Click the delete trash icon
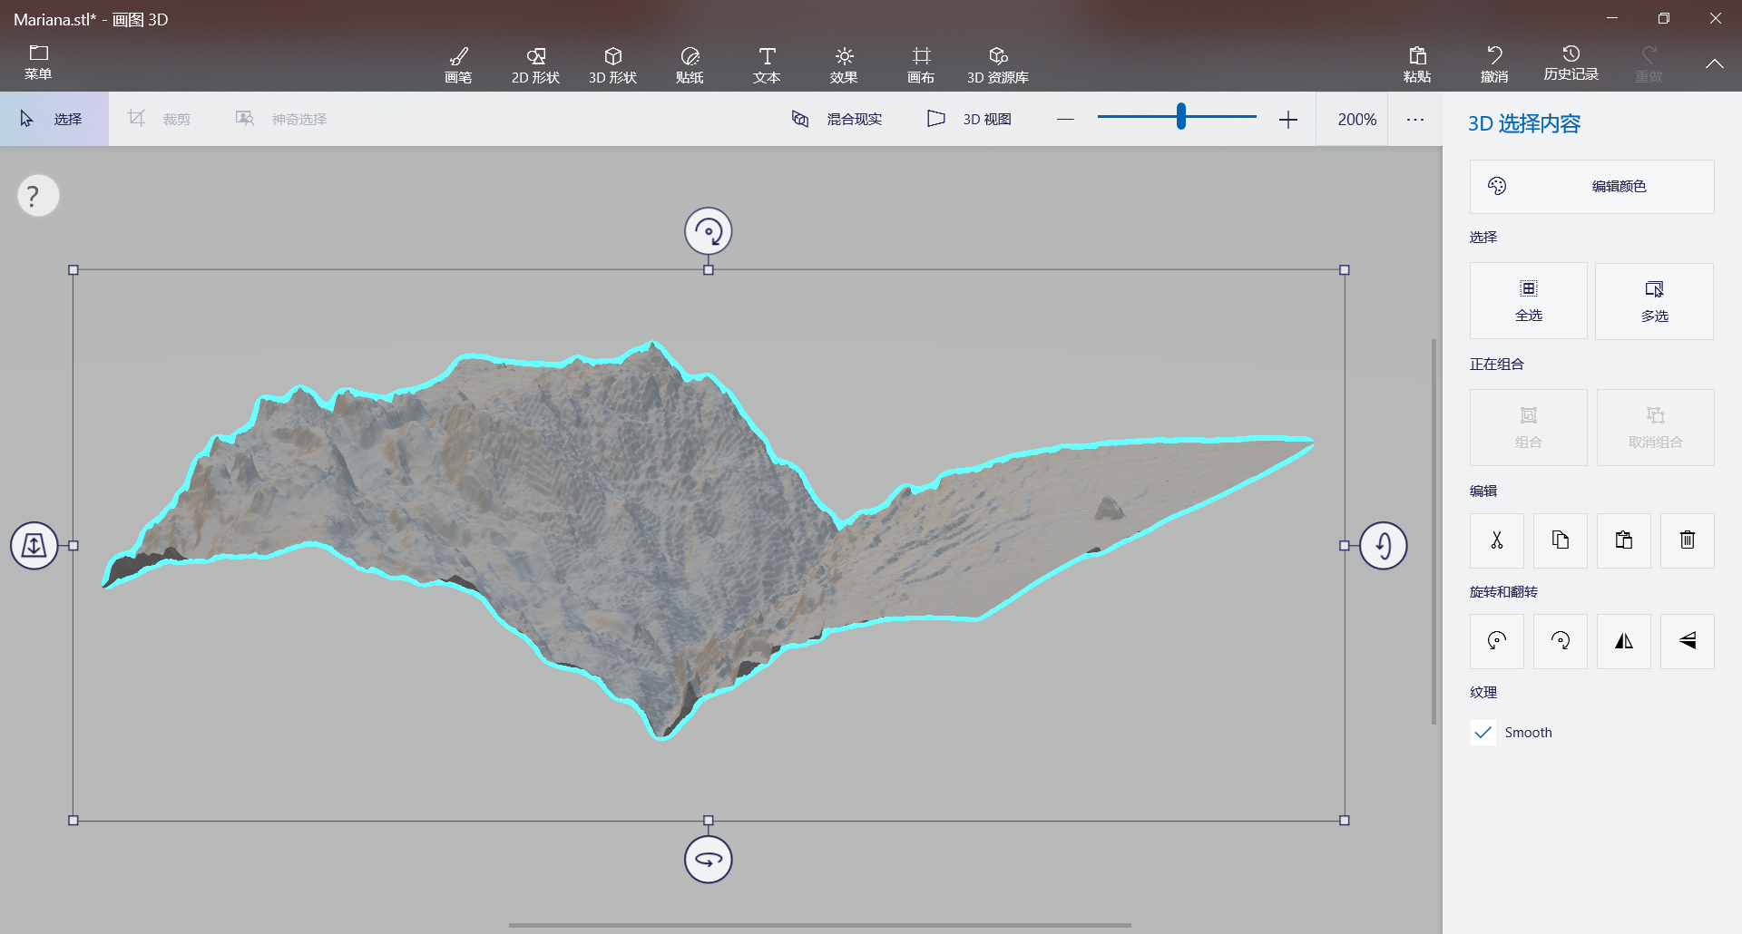 pyautogui.click(x=1687, y=540)
